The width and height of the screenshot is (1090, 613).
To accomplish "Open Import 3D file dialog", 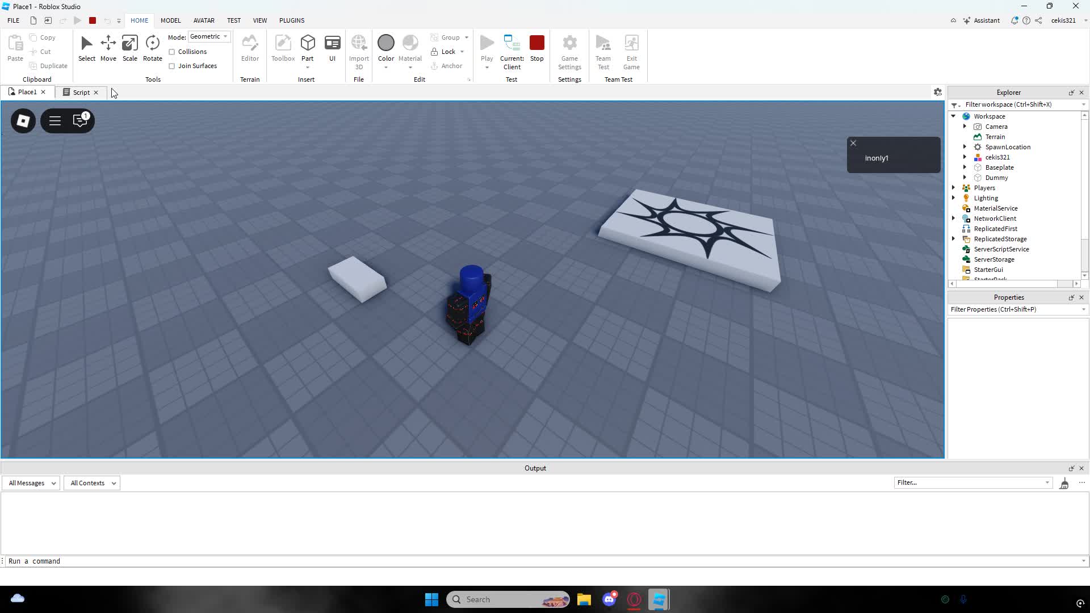I will point(359,52).
